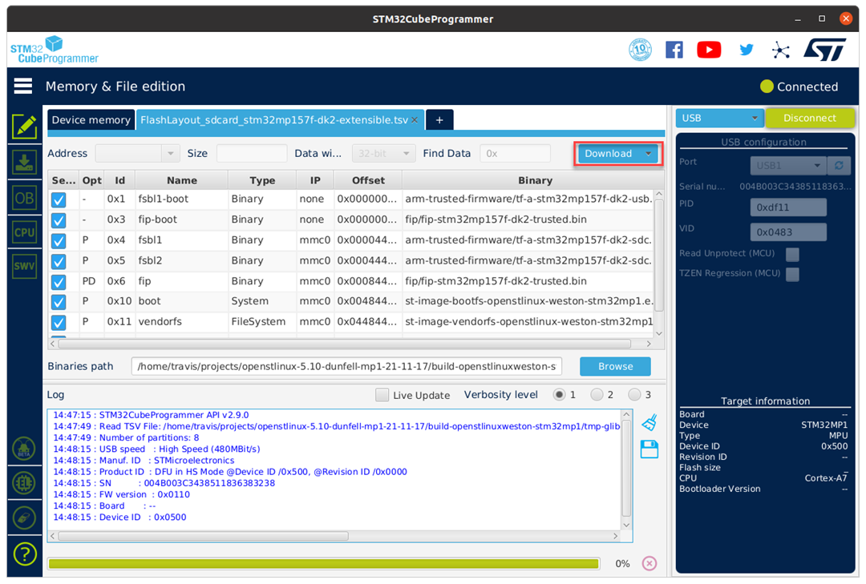Switch to the Device memory tab
Image resolution: width=866 pixels, height=584 pixels.
tap(91, 119)
